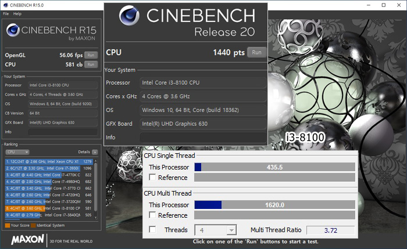This screenshot has height=249, width=407.
Task: Enable Reference checkbox under CPU Single Thread
Action: [152, 177]
